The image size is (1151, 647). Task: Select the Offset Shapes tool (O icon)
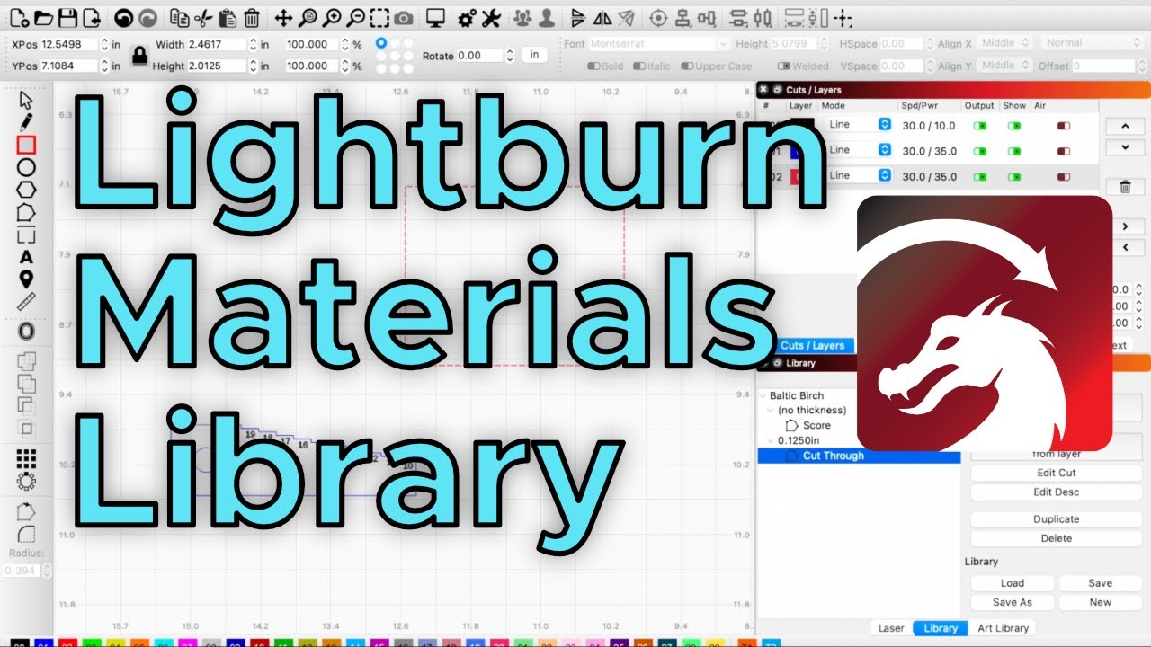[26, 332]
